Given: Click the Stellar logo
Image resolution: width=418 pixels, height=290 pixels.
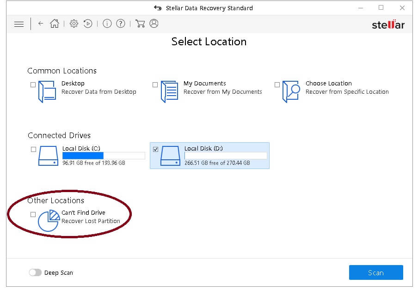Looking at the screenshot, I should pyautogui.click(x=388, y=24).
